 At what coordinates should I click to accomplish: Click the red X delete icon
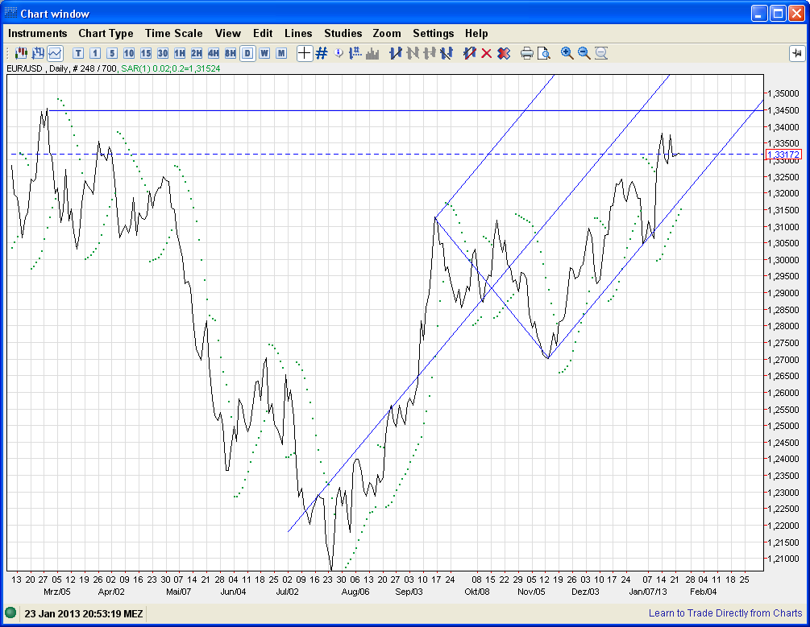pos(486,53)
